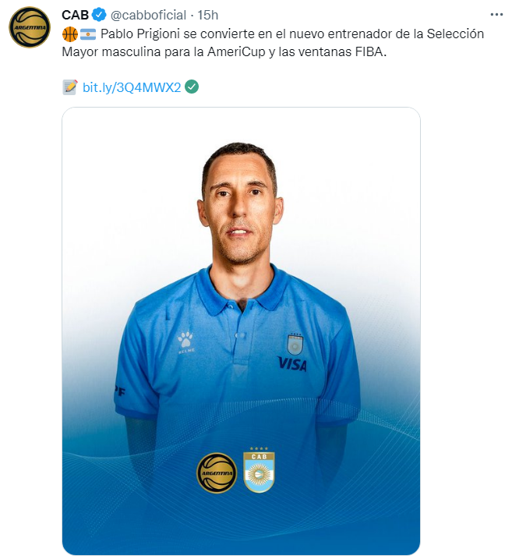Click the CAB sun crest below the coach

point(259,470)
